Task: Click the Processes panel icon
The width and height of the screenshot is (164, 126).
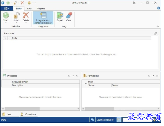Action: [x=4, y=75]
